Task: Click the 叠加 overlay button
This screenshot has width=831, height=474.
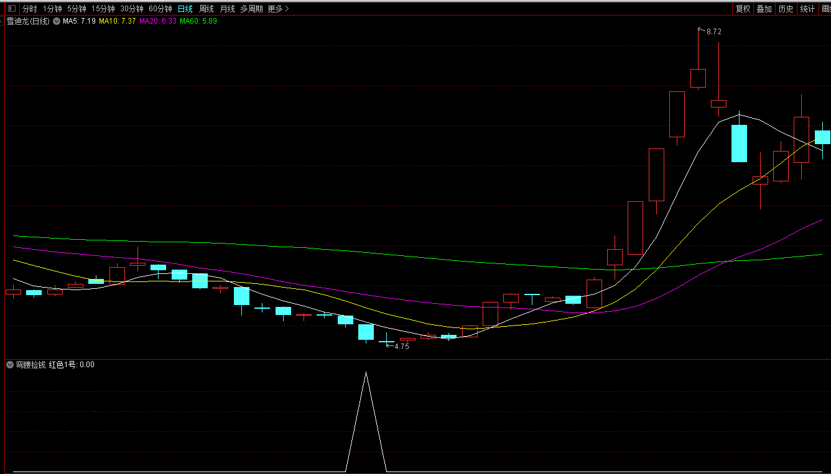Action: [764, 9]
